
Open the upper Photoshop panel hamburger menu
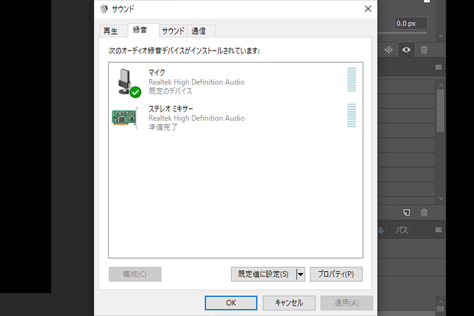pyautogui.click(x=439, y=67)
